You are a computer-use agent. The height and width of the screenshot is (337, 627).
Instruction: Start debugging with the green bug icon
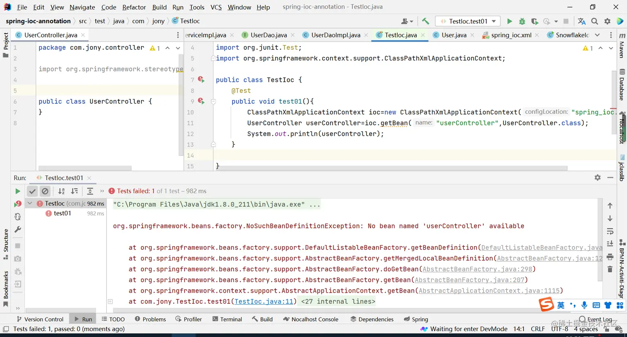[x=522, y=21]
